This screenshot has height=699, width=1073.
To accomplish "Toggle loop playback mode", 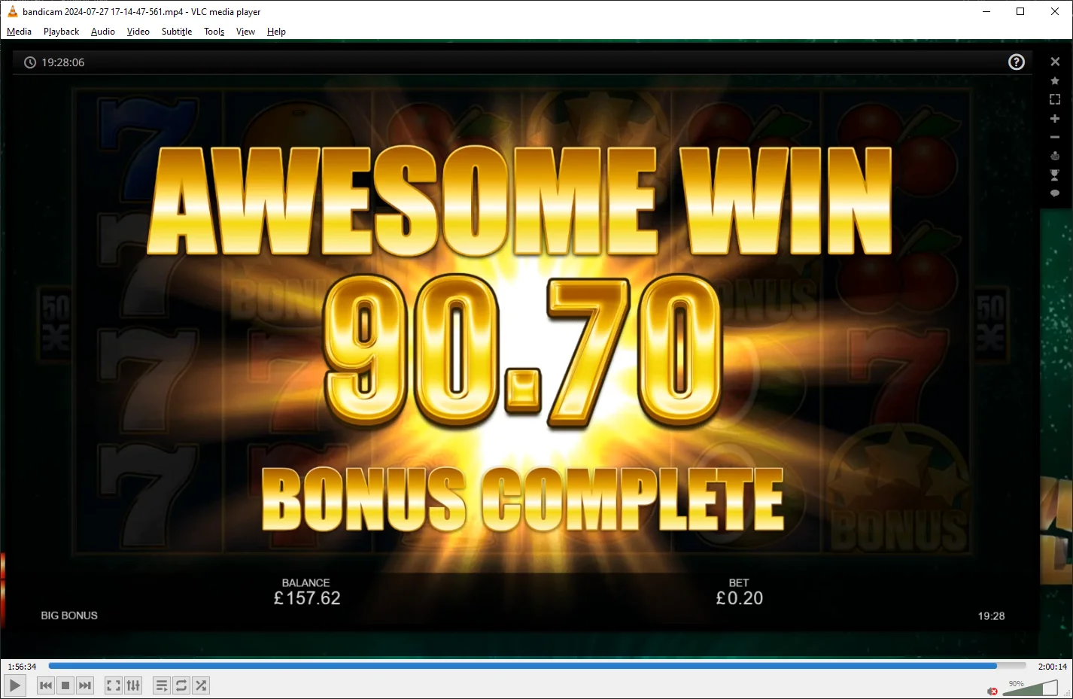I will (181, 685).
